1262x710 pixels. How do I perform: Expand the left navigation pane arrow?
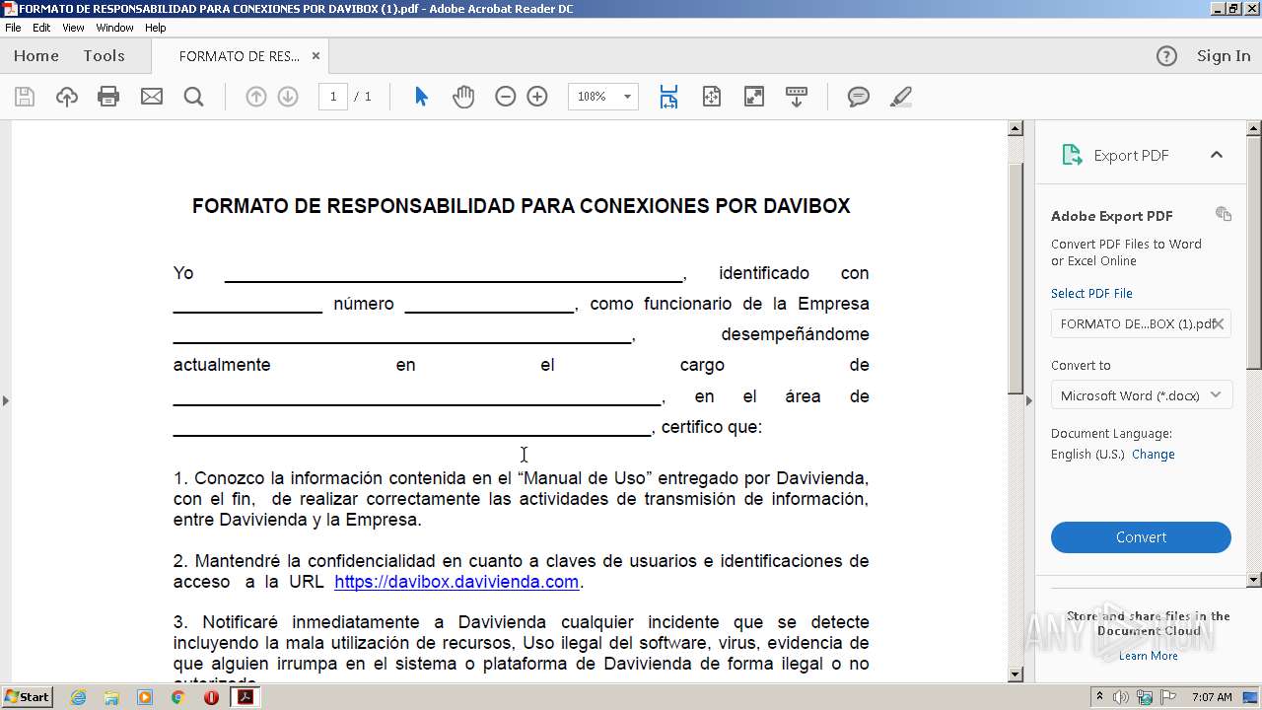(6, 400)
